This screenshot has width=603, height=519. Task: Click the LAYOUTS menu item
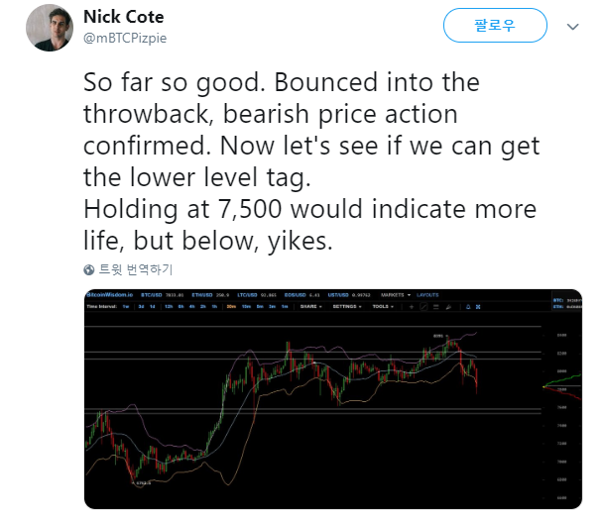point(427,295)
